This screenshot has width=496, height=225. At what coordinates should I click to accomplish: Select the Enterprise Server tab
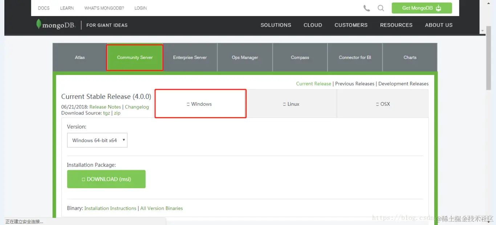(x=190, y=57)
